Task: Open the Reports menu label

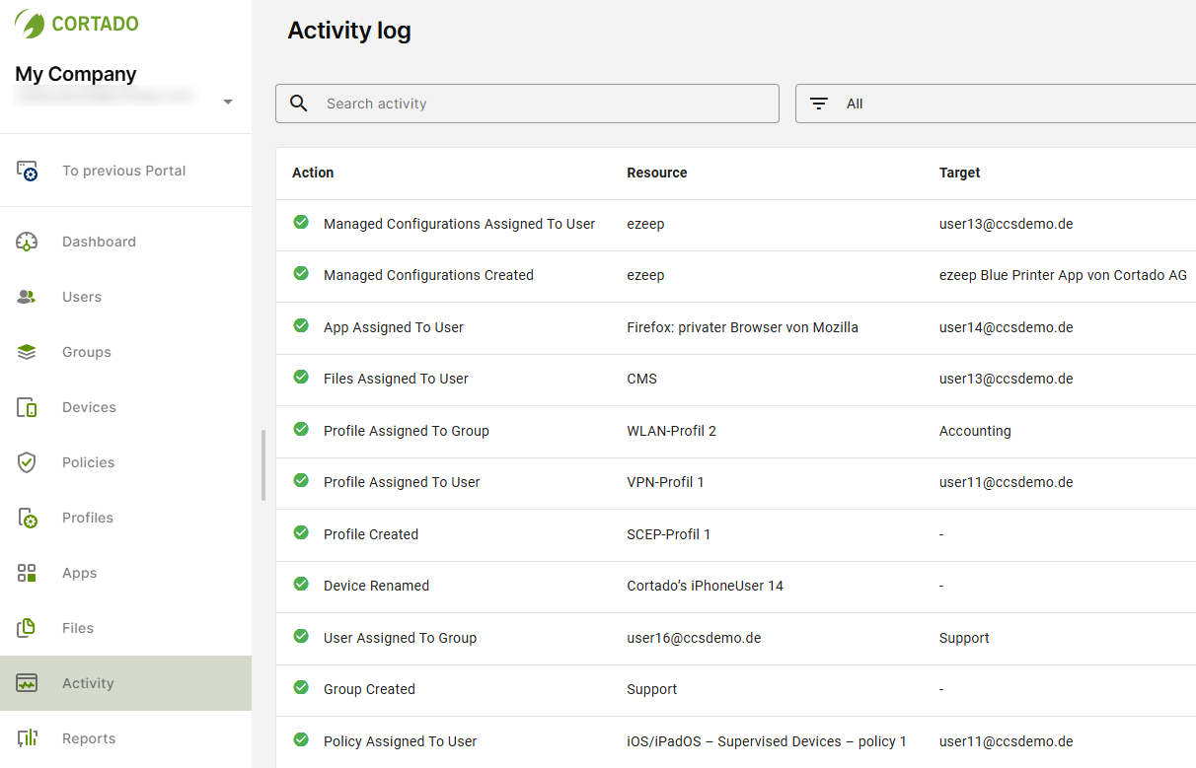Action: 89,738
